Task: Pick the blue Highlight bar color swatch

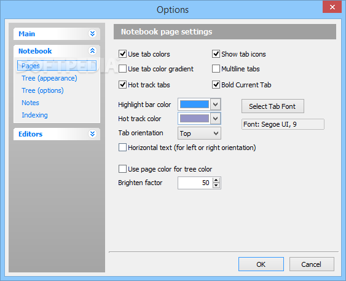Action: click(x=194, y=104)
